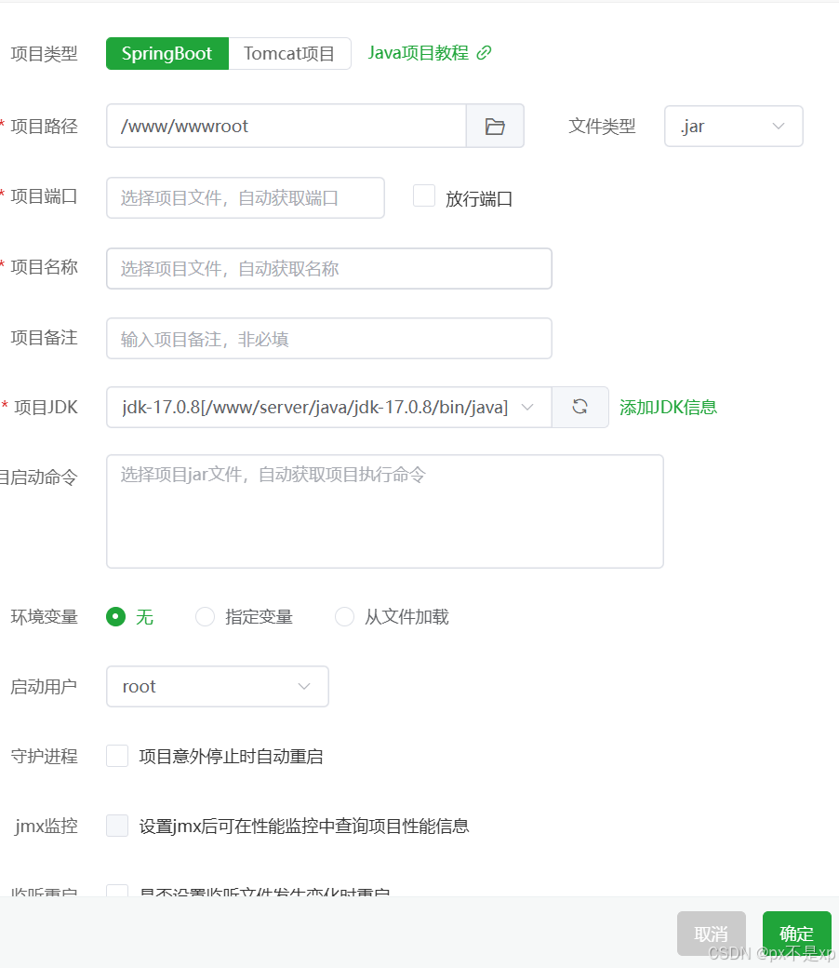The height and width of the screenshot is (968, 839).
Task: Open the folder browser for project path
Action: tap(495, 126)
